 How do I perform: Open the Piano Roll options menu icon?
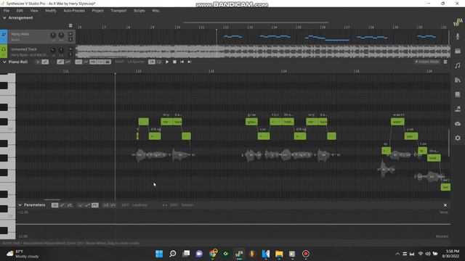point(445,62)
